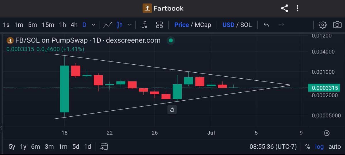This screenshot has width=345, height=155.
Task: Switch quote currency to USD
Action: tap(228, 25)
